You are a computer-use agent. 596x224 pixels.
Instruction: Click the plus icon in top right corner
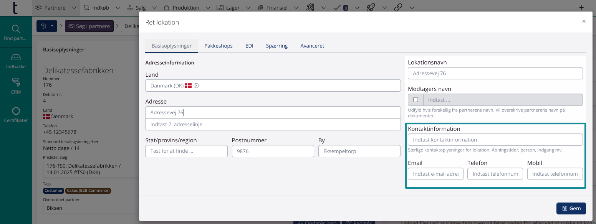pos(581,8)
